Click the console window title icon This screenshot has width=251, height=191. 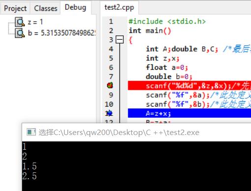31,132
